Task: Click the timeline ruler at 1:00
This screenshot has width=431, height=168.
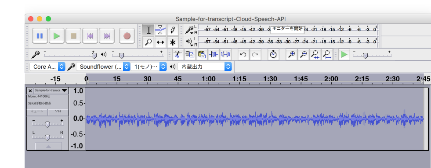Action: click(x=209, y=79)
